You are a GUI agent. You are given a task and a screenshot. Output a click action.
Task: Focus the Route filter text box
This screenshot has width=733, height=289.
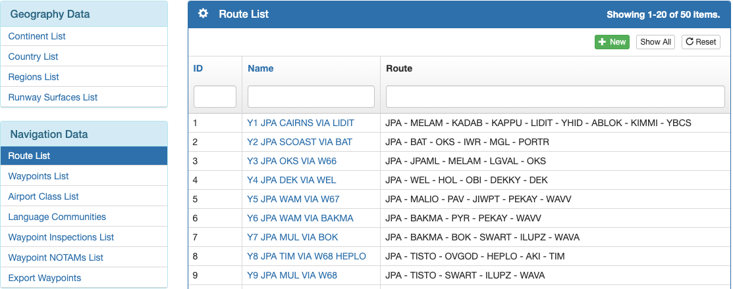tap(555, 97)
